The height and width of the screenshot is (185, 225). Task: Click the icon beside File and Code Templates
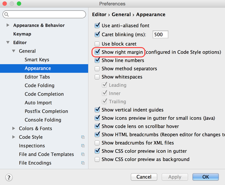(x=83, y=154)
